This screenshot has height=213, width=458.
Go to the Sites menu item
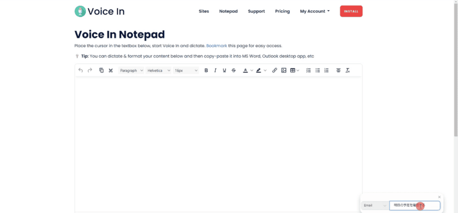point(204,11)
